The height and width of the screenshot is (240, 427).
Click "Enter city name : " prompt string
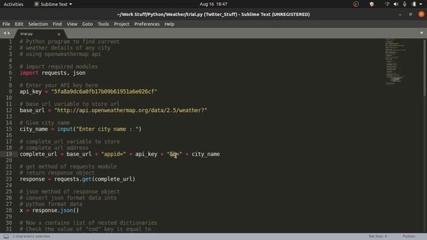click(x=107, y=129)
